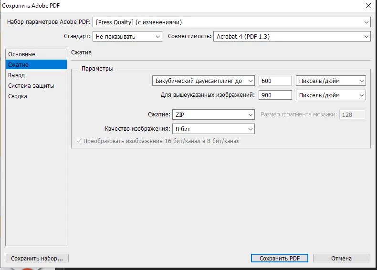Open the Сжатие ZIP dropdown
The image size is (377, 270).
click(213, 114)
